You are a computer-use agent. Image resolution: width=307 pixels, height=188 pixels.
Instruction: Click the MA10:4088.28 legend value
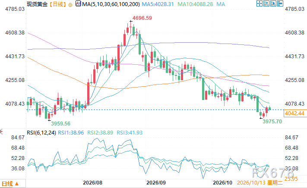pyautogui.click(x=195, y=4)
